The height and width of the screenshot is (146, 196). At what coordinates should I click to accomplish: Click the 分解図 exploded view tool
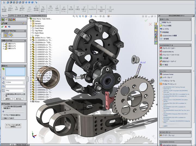[78, 8]
